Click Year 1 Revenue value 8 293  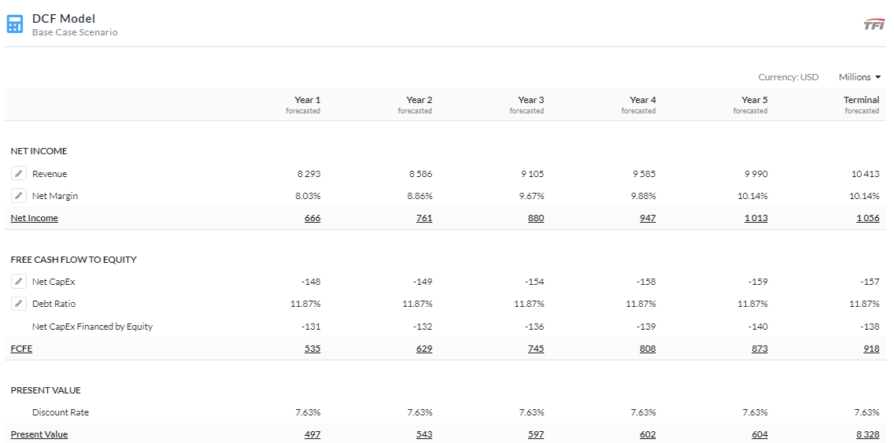(308, 174)
